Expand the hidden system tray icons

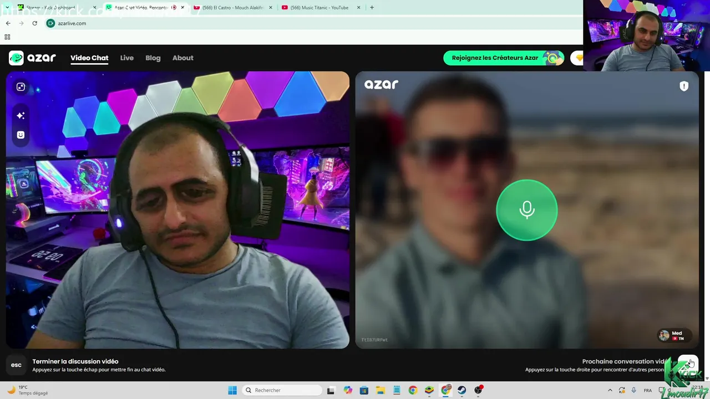click(610, 390)
